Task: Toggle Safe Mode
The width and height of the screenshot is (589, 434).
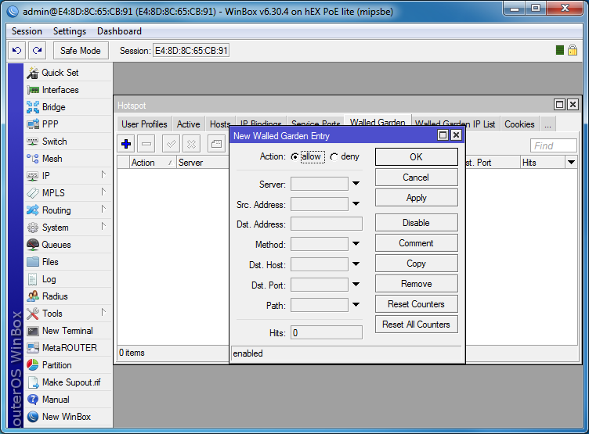Action: point(81,51)
